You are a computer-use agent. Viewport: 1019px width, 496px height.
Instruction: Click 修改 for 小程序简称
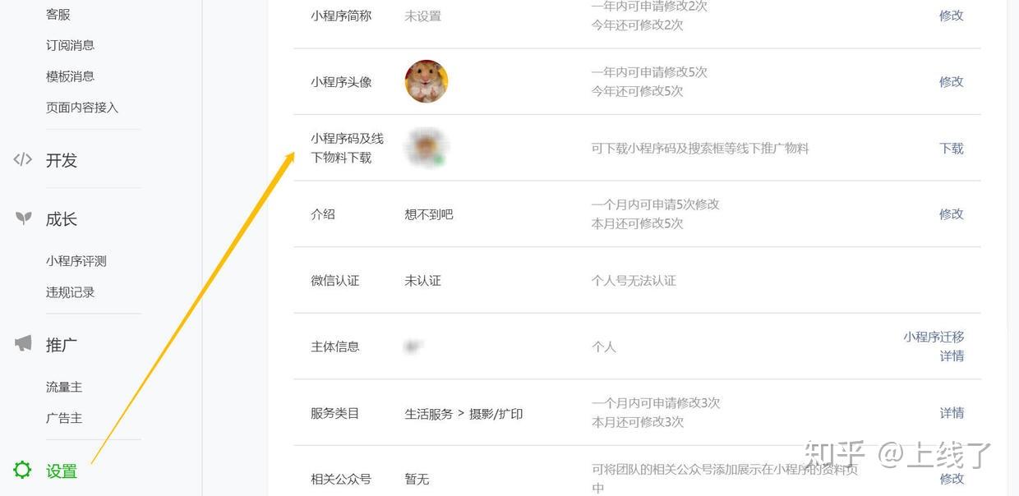click(x=952, y=15)
